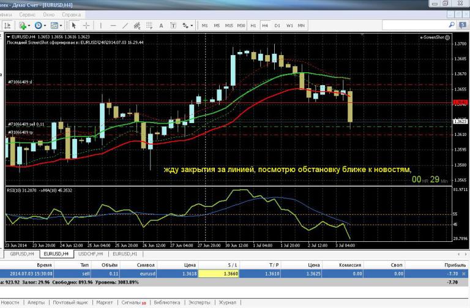The width and height of the screenshot is (470, 308).
Task: Click the #71066409 sl stop-loss line label
Action: pos(20,82)
